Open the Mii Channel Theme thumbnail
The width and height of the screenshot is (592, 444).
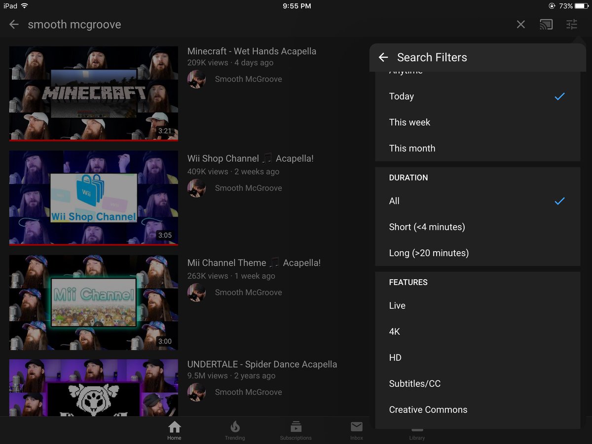pyautogui.click(x=94, y=302)
